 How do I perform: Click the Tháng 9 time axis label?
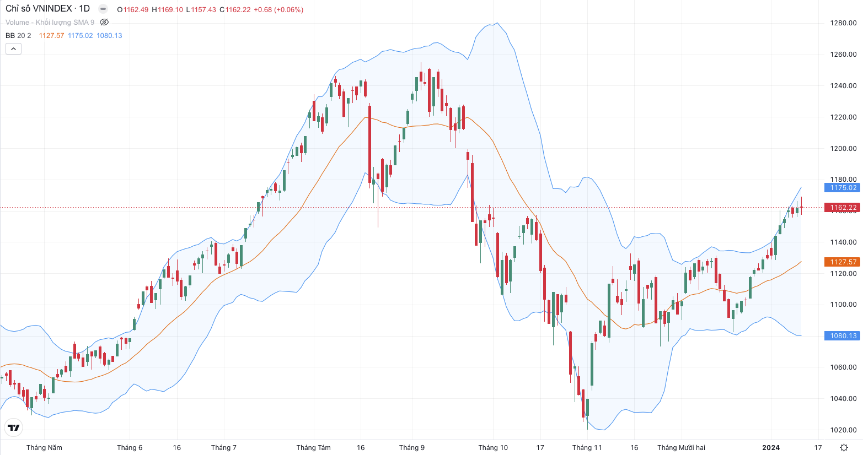(412, 447)
